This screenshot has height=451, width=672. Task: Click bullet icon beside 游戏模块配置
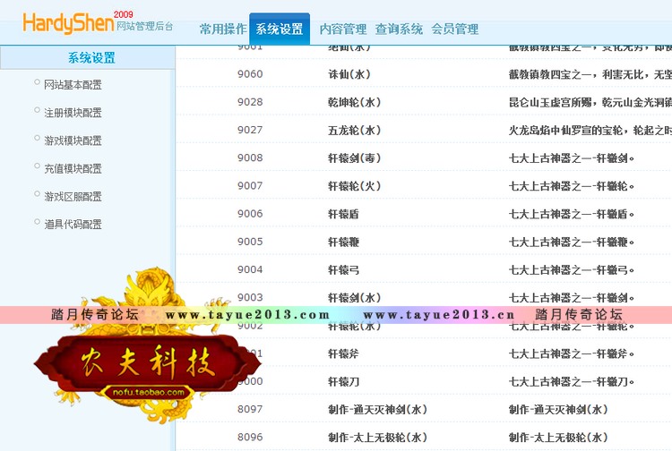[37, 139]
